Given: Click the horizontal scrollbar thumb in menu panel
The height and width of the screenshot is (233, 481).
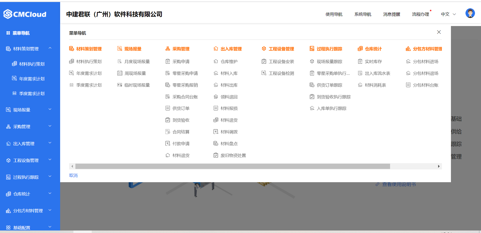Looking at the screenshot, I should [x=233, y=166].
